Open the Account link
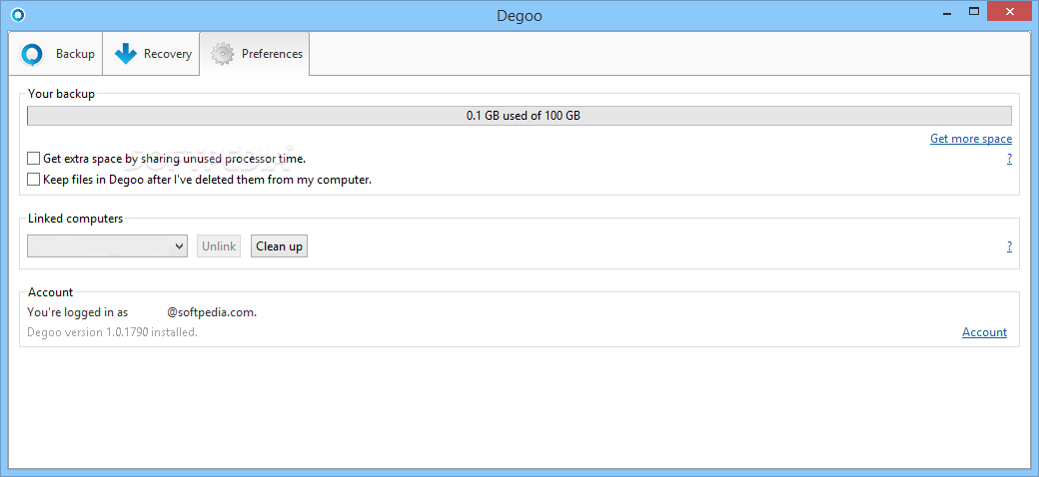 point(984,332)
